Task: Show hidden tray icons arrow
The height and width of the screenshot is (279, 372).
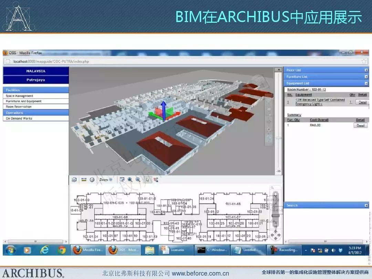Action: coord(306,250)
